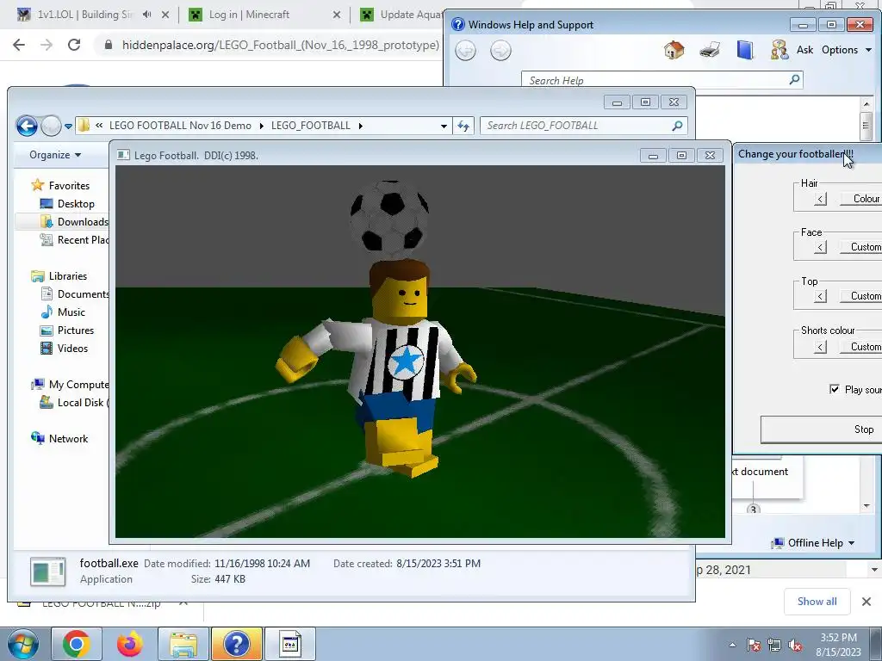882x661 pixels.
Task: Click the Action Center flag icon
Action: [x=754, y=645]
